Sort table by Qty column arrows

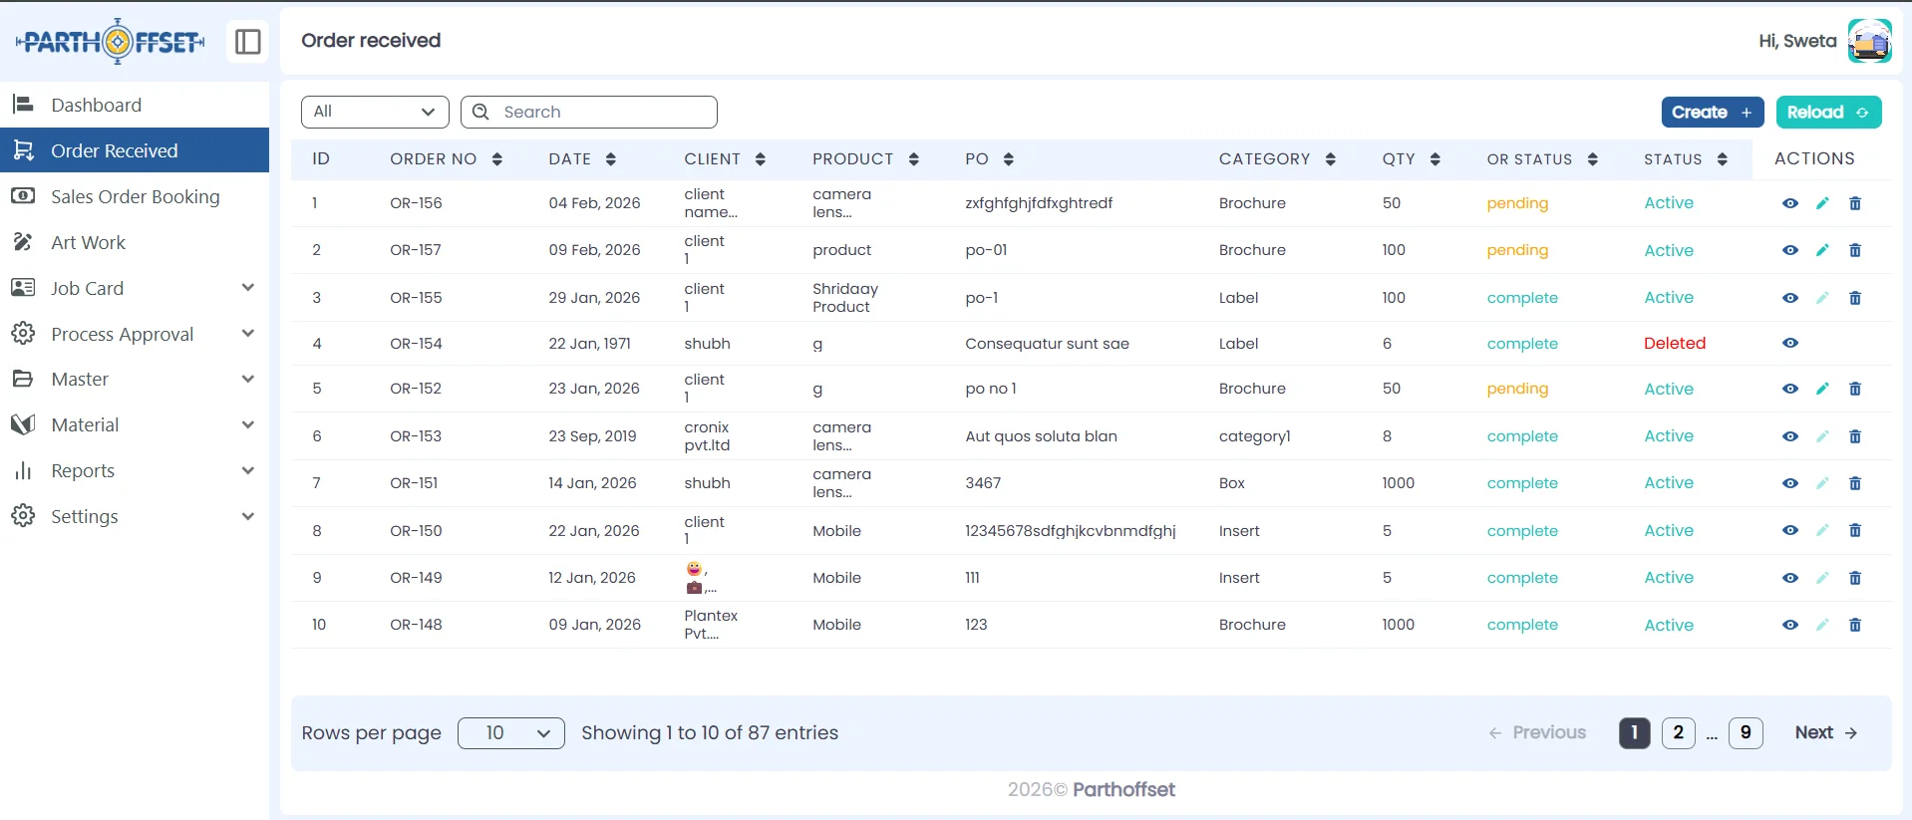[1434, 159]
